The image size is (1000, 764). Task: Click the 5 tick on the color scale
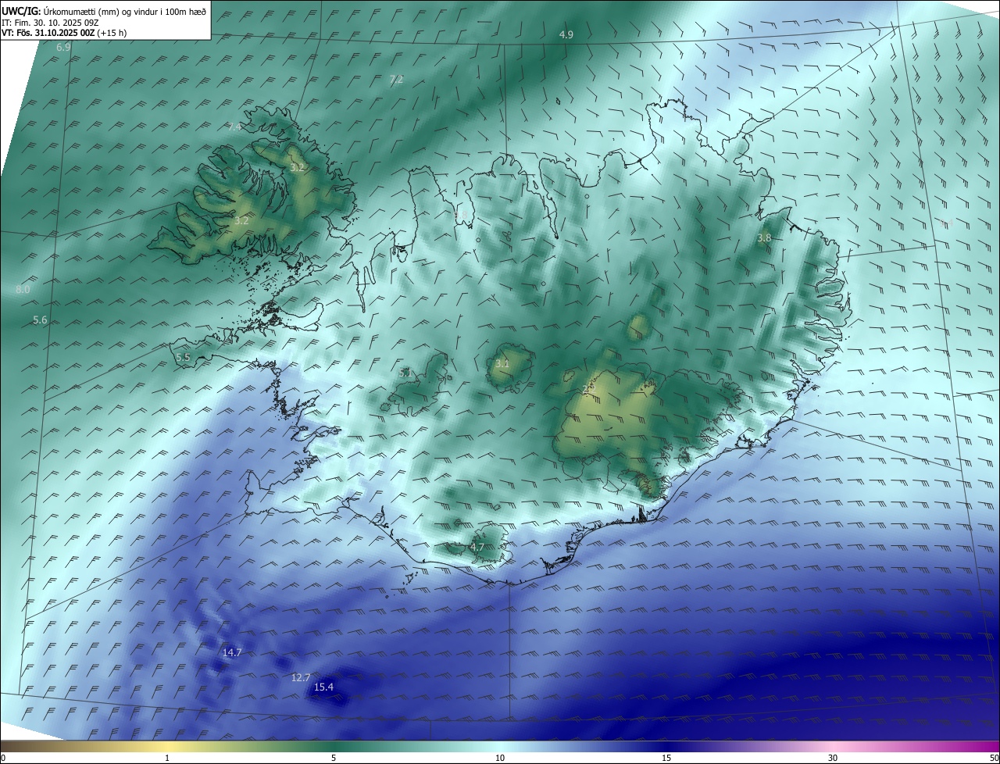pos(334,759)
